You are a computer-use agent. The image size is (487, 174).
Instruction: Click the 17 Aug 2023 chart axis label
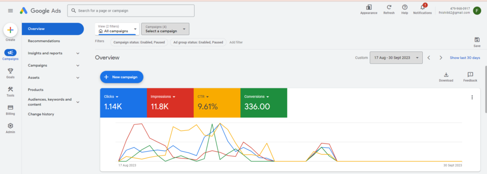[x=127, y=165]
